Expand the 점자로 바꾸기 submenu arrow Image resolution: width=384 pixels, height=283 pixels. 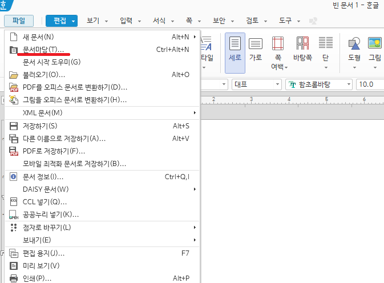tap(195, 228)
